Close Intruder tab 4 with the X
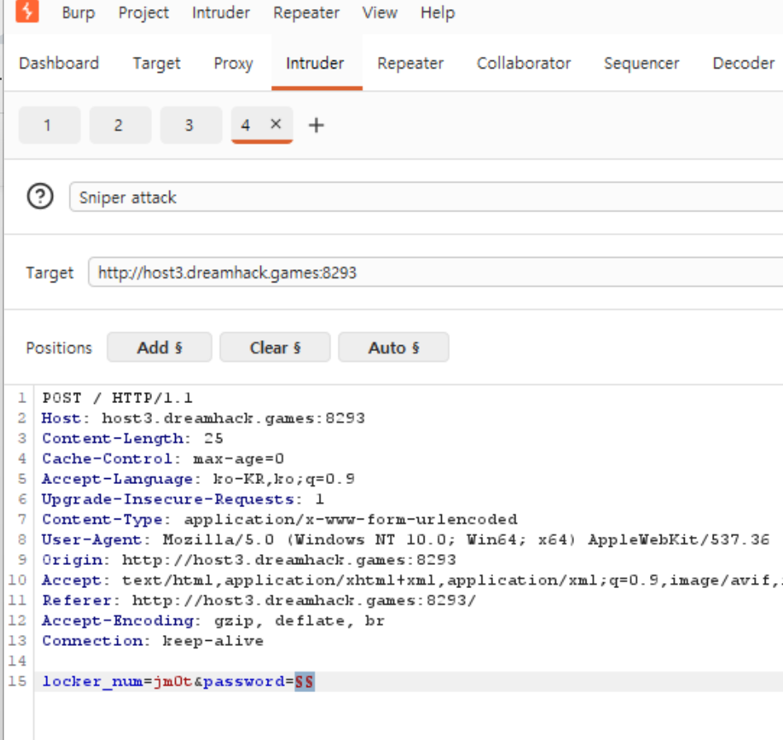The width and height of the screenshot is (783, 740). tap(276, 124)
